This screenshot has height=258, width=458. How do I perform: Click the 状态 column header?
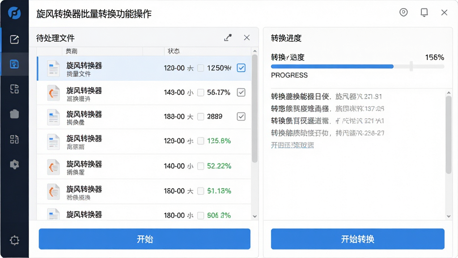point(174,51)
